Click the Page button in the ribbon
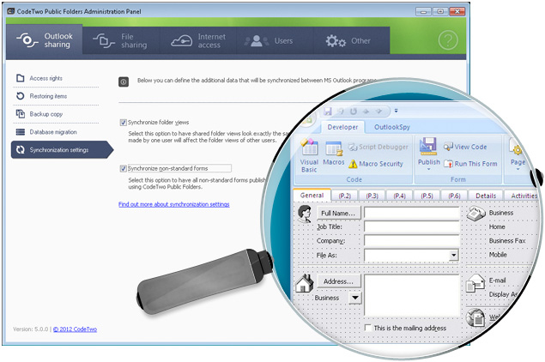 (518, 155)
